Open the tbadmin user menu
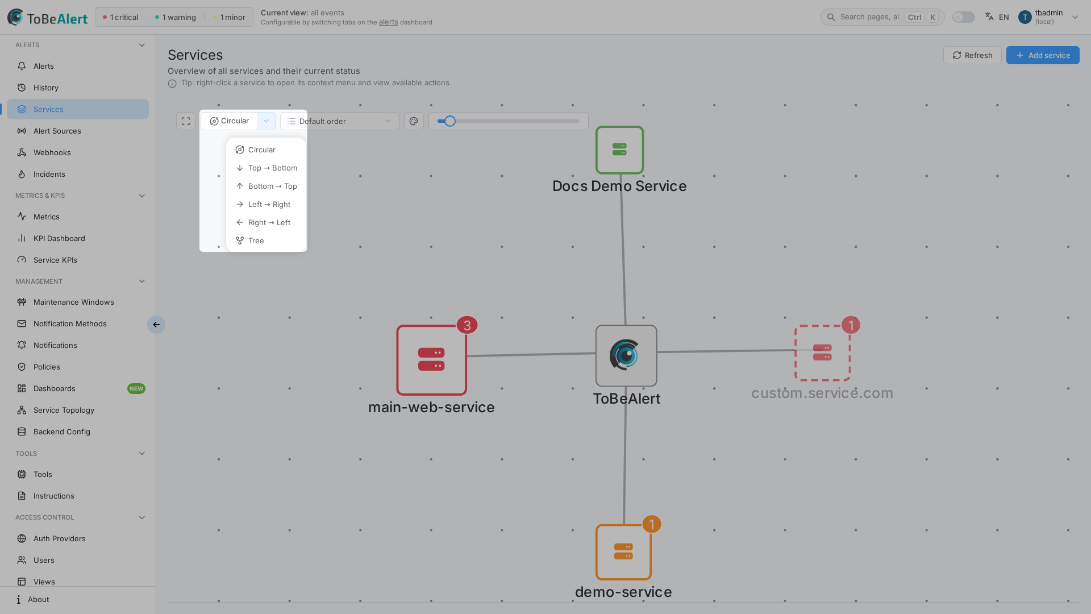Image resolution: width=1091 pixels, height=614 pixels. tap(1048, 17)
